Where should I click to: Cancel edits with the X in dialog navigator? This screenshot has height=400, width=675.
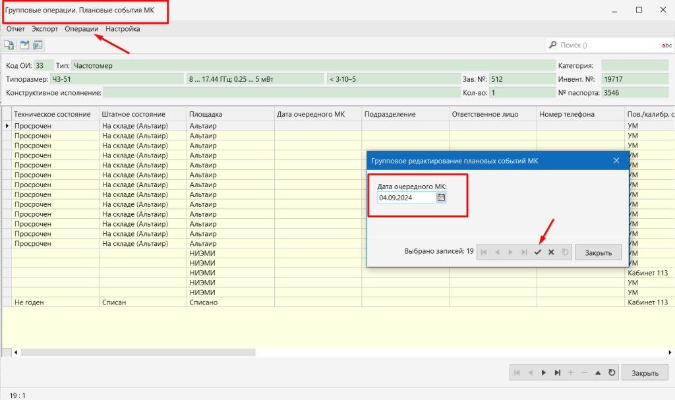[x=551, y=252]
